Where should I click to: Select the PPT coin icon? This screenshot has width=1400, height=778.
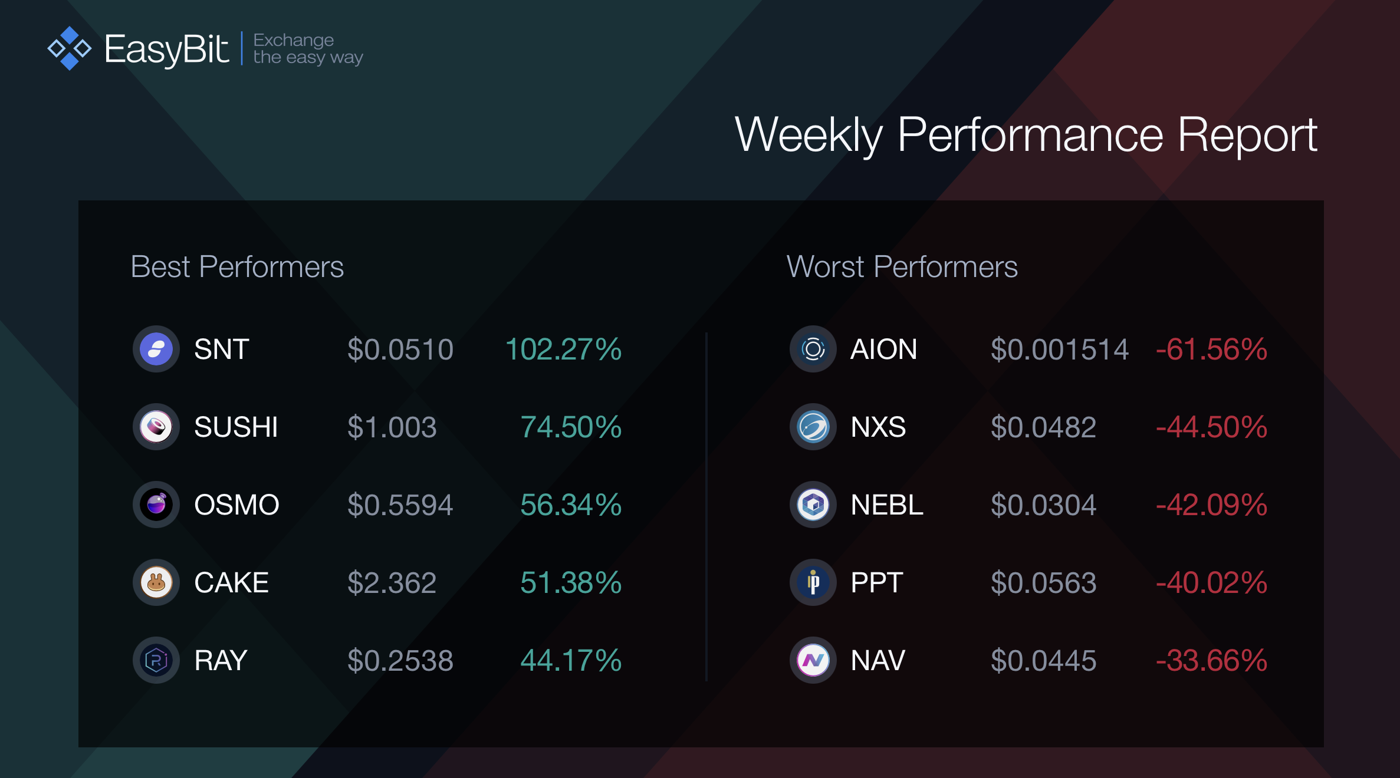click(x=813, y=582)
